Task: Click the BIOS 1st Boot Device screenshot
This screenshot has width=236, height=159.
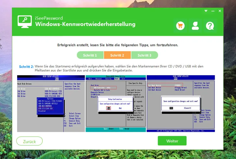Action: [x=181, y=104]
